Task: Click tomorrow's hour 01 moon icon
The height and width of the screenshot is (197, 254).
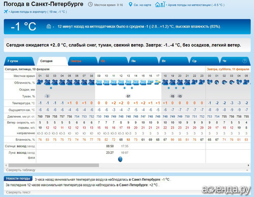Action: click(217, 82)
